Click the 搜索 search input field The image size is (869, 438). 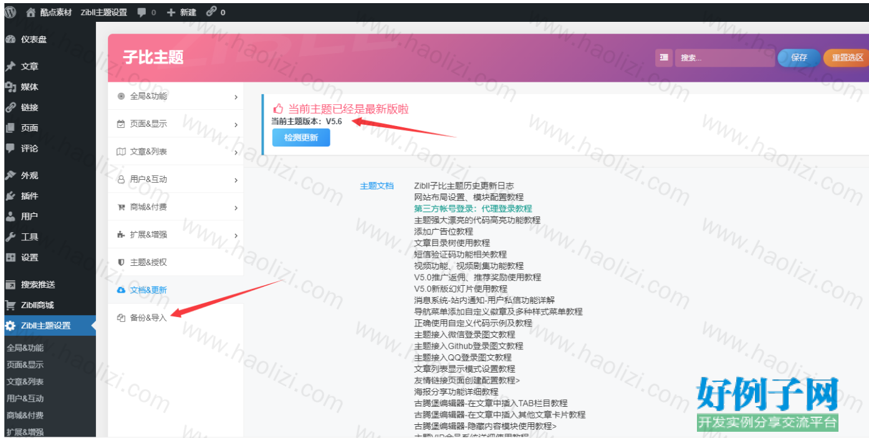(x=724, y=57)
